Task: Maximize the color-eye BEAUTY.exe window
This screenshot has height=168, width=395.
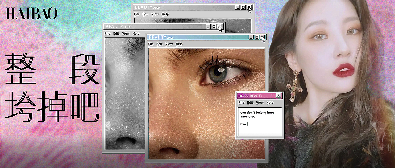Action: click(256, 37)
